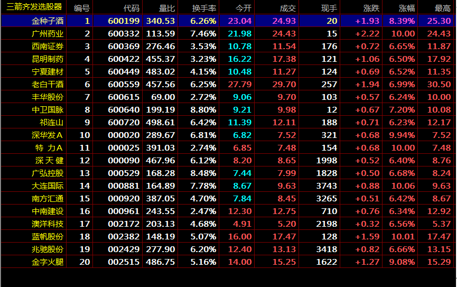The height and width of the screenshot is (287, 457).
Task: Click stock code 600449
Action: click(124, 72)
